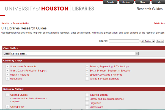
Task: Expand Writing & Presentation Help group
Action: tap(87, 79)
